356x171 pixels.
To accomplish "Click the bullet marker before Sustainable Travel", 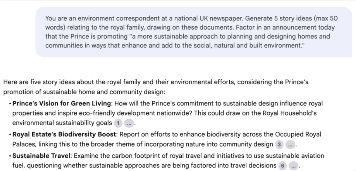I will point(10,156).
